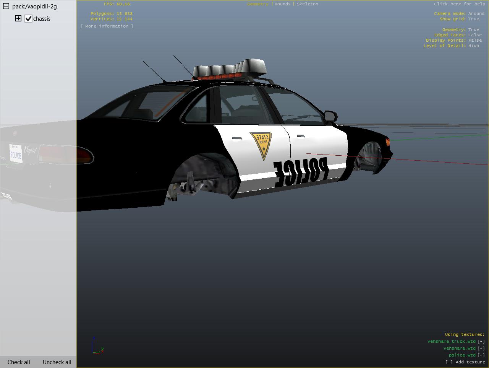Toggle the Edged Faces setting

(x=475, y=35)
